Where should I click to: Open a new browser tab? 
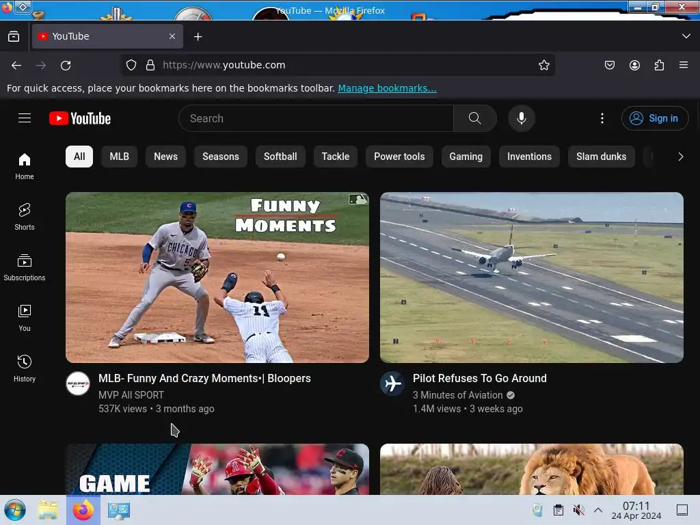198,37
